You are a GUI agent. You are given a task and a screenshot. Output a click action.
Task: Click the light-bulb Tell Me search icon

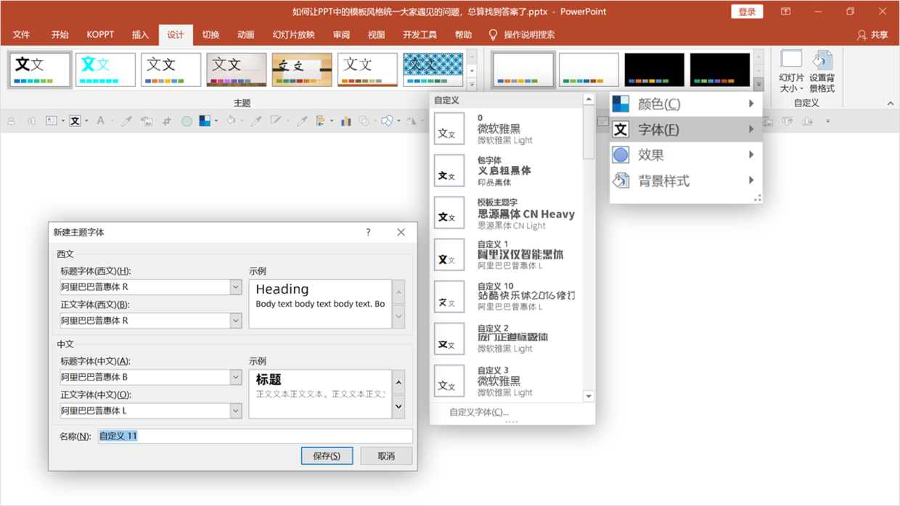tap(493, 35)
